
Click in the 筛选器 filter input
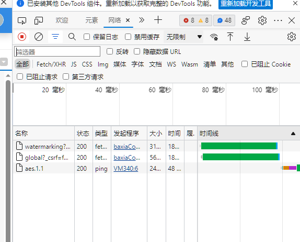click(x=57, y=51)
